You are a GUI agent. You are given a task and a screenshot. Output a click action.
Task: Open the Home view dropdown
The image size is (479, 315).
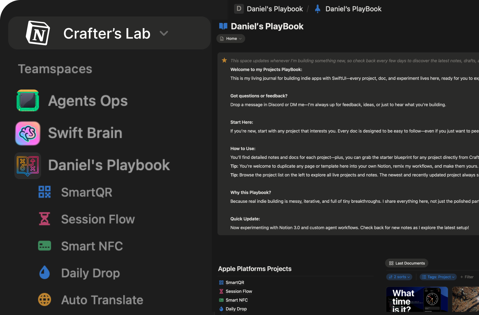pyautogui.click(x=231, y=39)
